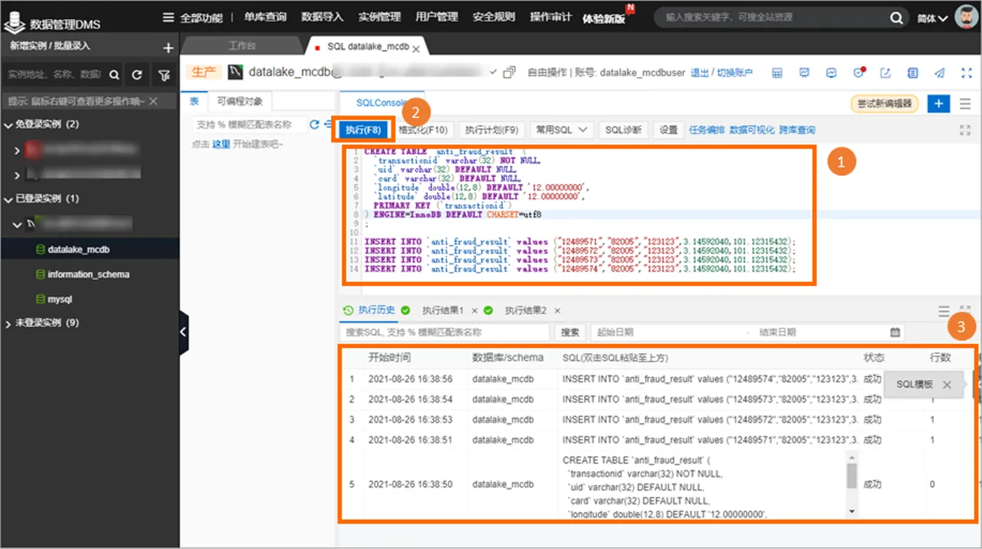Click 体验新版 link
The image size is (982, 549).
(x=604, y=19)
